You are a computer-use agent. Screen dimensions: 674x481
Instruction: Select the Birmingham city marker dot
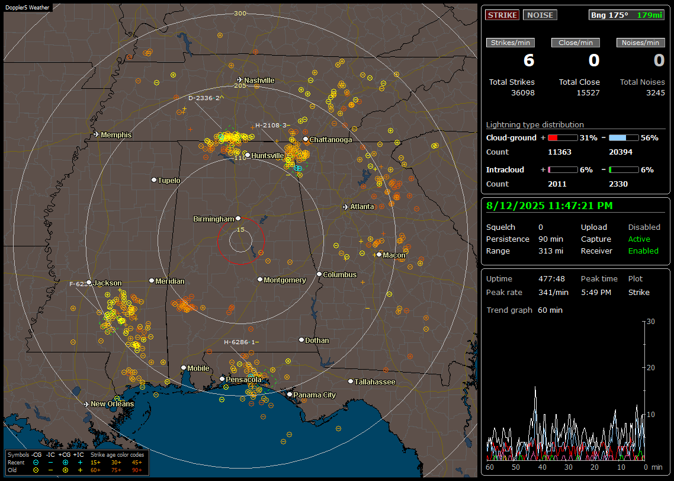pos(238,219)
